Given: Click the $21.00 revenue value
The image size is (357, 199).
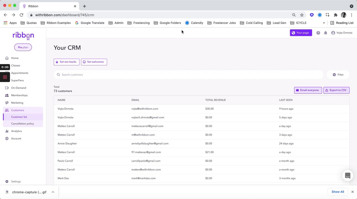Looking at the screenshot, I should click(209, 152).
